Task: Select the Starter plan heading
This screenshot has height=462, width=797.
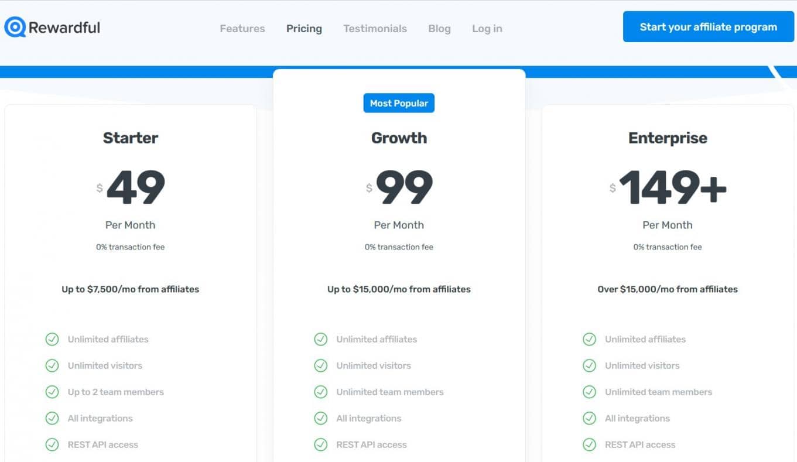Action: [130, 138]
